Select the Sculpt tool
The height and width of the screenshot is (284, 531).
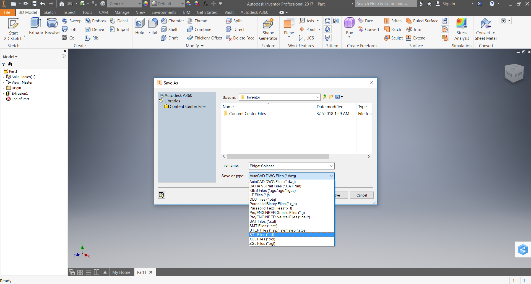pyautogui.click(x=393, y=38)
